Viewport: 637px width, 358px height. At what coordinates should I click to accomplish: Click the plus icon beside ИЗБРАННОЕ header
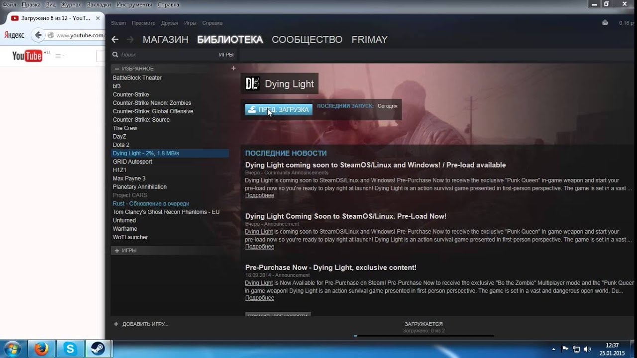tap(233, 68)
